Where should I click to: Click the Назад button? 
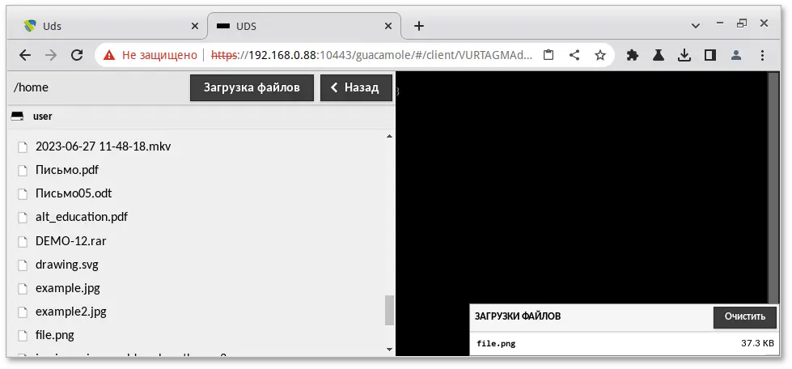(356, 88)
